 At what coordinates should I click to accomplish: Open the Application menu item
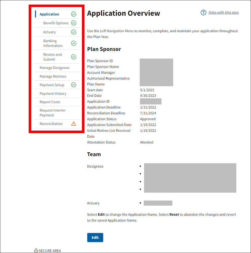point(49,14)
